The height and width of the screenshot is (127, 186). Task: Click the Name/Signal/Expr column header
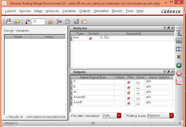pos(93,77)
